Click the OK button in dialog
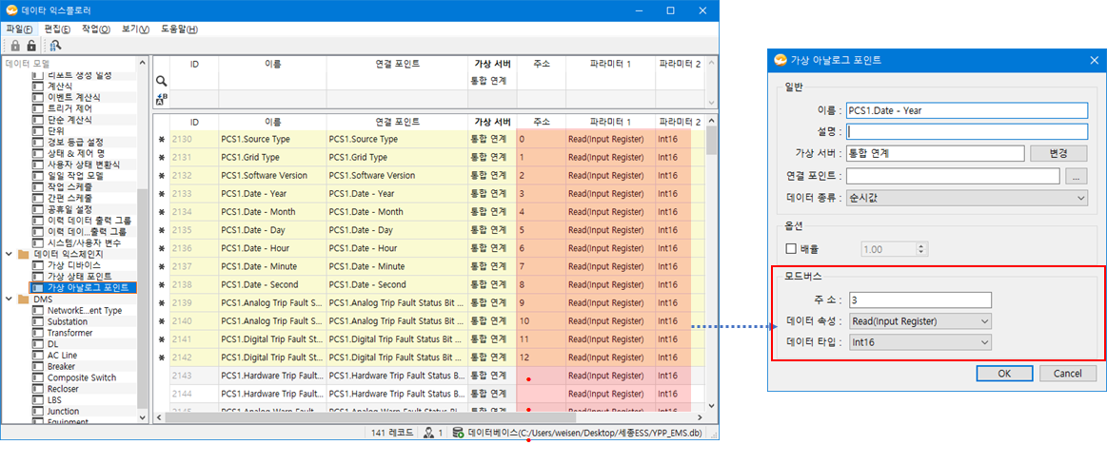Image resolution: width=1107 pixels, height=464 pixels. pos(1003,374)
